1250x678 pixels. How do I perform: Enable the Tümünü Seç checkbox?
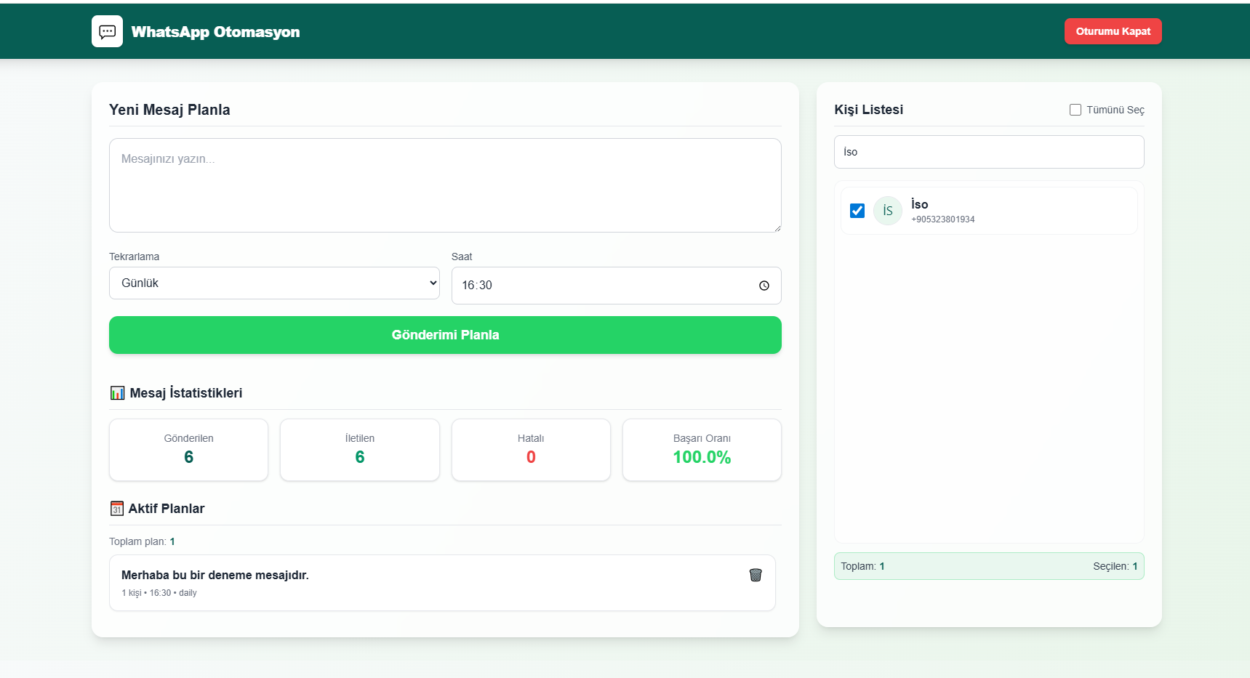point(1075,110)
